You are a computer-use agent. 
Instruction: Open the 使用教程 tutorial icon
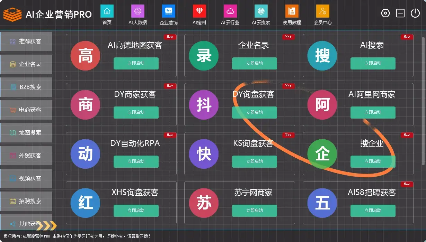click(x=292, y=11)
